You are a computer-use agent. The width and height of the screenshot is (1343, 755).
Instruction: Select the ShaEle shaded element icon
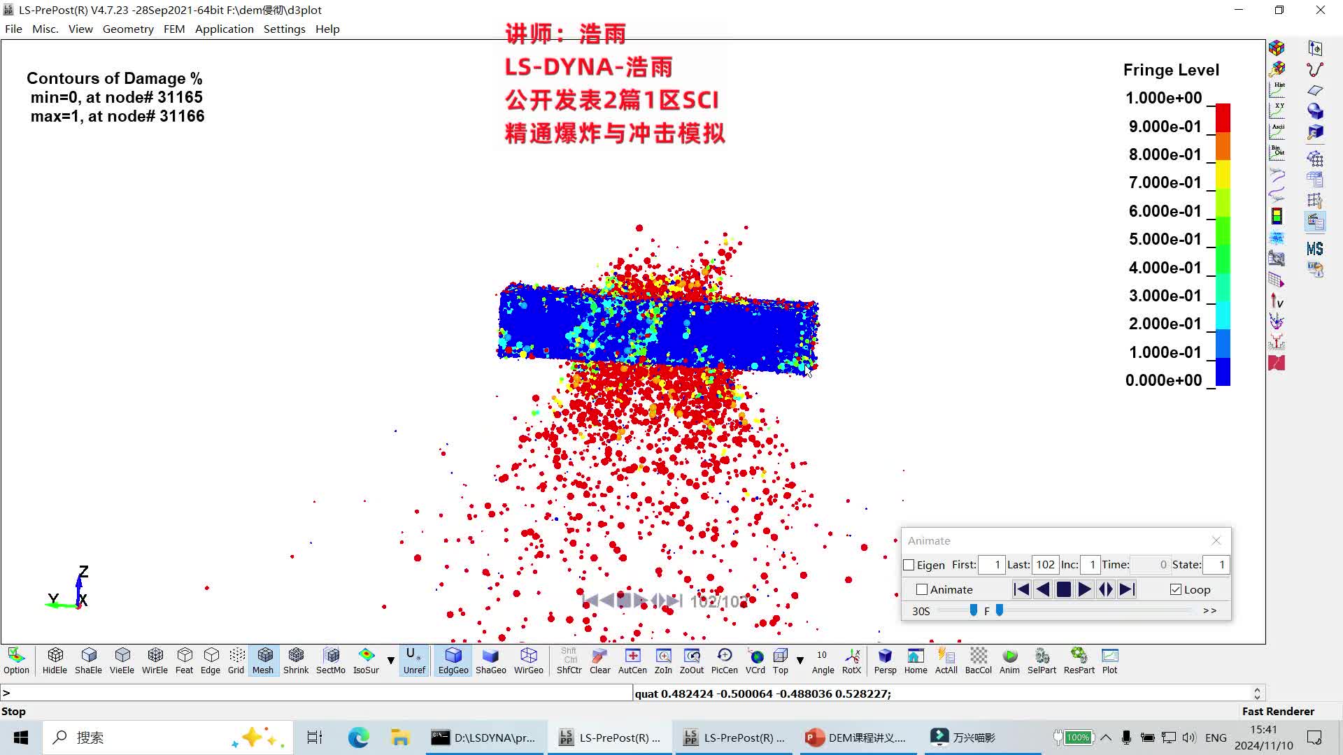88,660
